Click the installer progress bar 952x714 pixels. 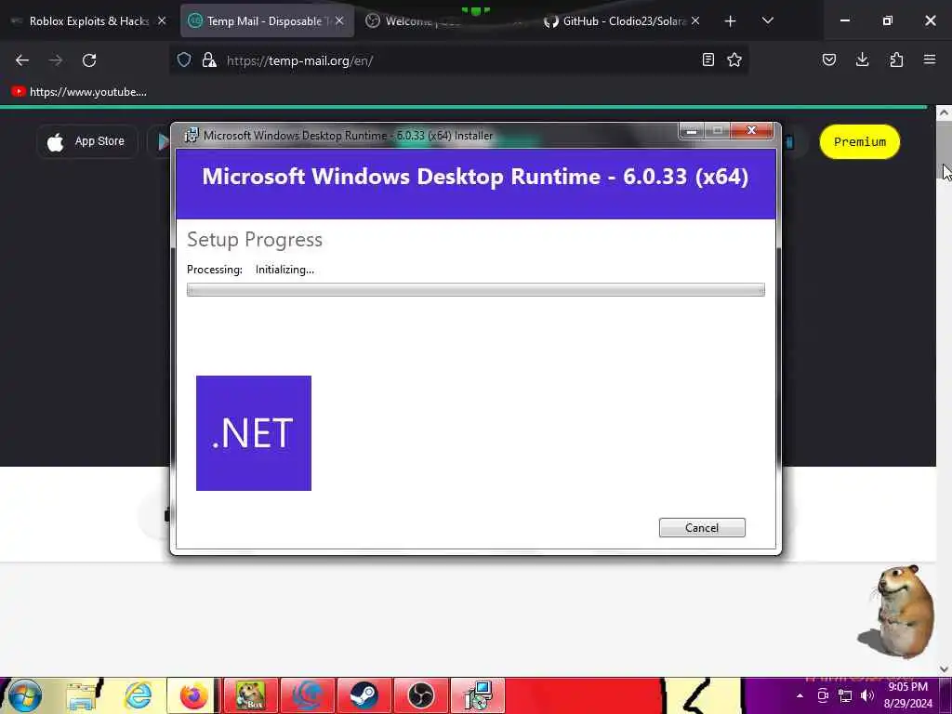(x=475, y=290)
